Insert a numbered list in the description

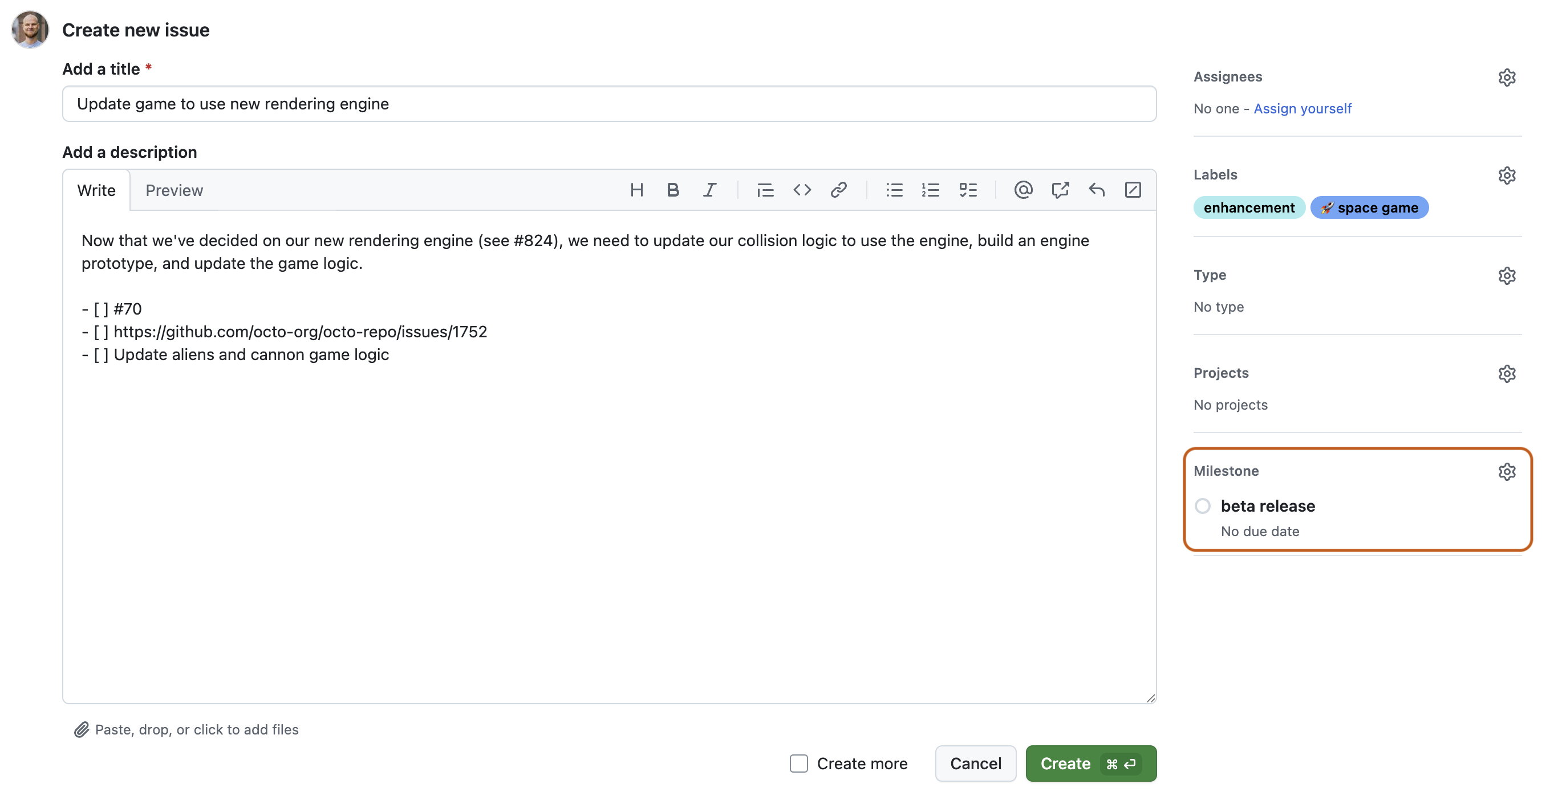click(930, 190)
